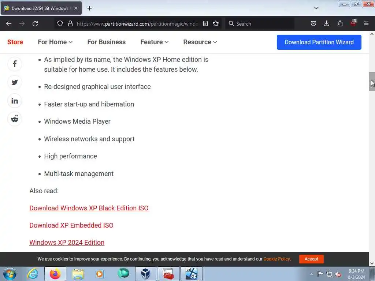Open the For Business page
The width and height of the screenshot is (375, 281).
point(107,42)
